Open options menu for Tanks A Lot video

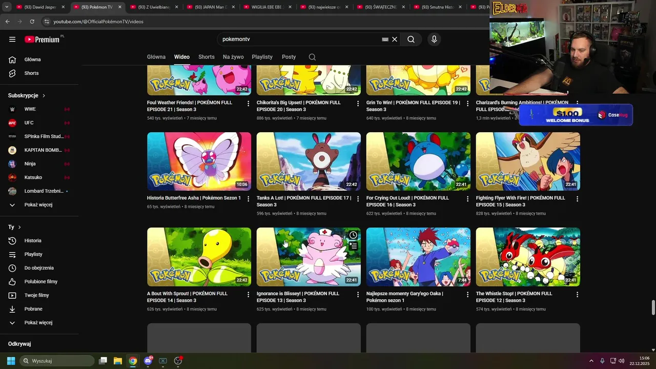click(x=358, y=199)
